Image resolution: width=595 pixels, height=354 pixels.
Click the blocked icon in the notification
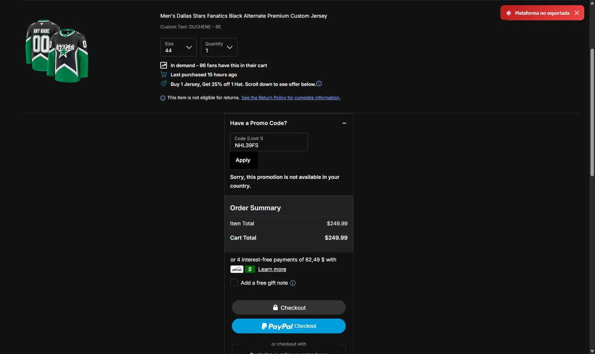point(509,13)
